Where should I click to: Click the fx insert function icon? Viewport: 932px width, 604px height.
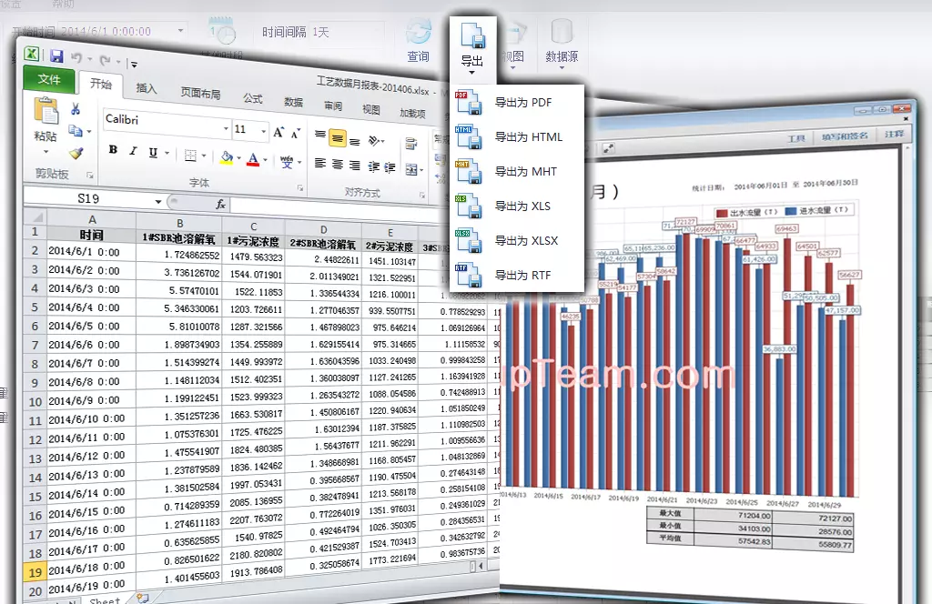coord(220,205)
